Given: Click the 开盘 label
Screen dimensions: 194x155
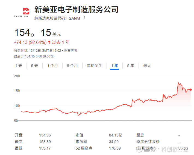Looking at the screenshot, I should point(19,135).
